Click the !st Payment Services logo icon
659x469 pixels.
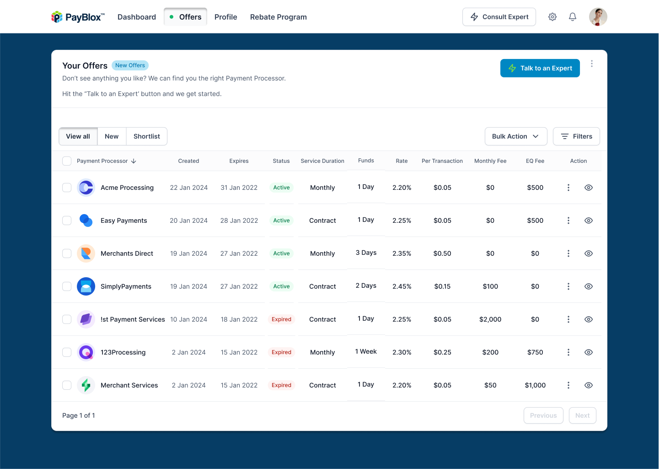(86, 319)
